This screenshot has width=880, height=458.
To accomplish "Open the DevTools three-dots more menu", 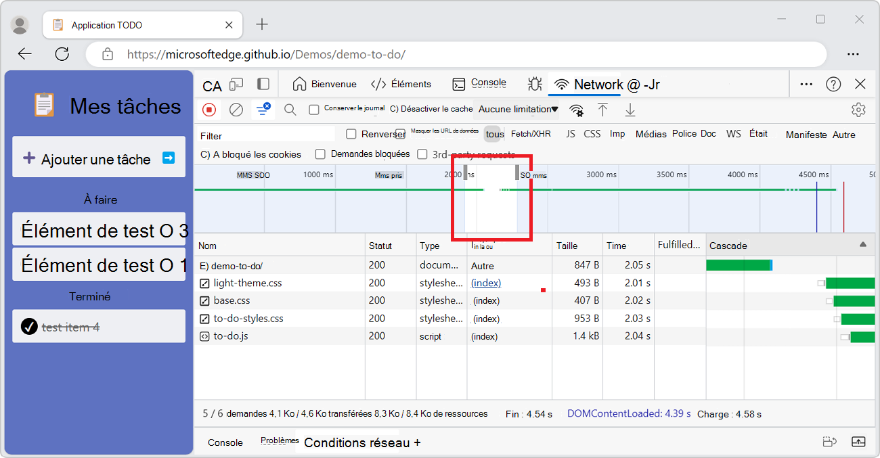I will coord(806,85).
